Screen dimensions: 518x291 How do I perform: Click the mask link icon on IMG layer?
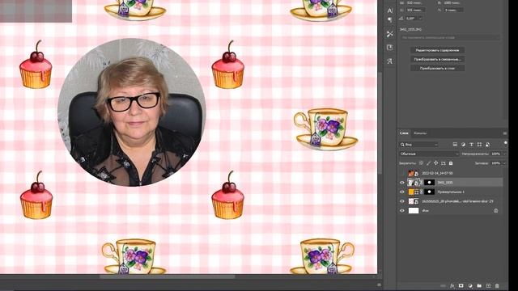[422, 182]
